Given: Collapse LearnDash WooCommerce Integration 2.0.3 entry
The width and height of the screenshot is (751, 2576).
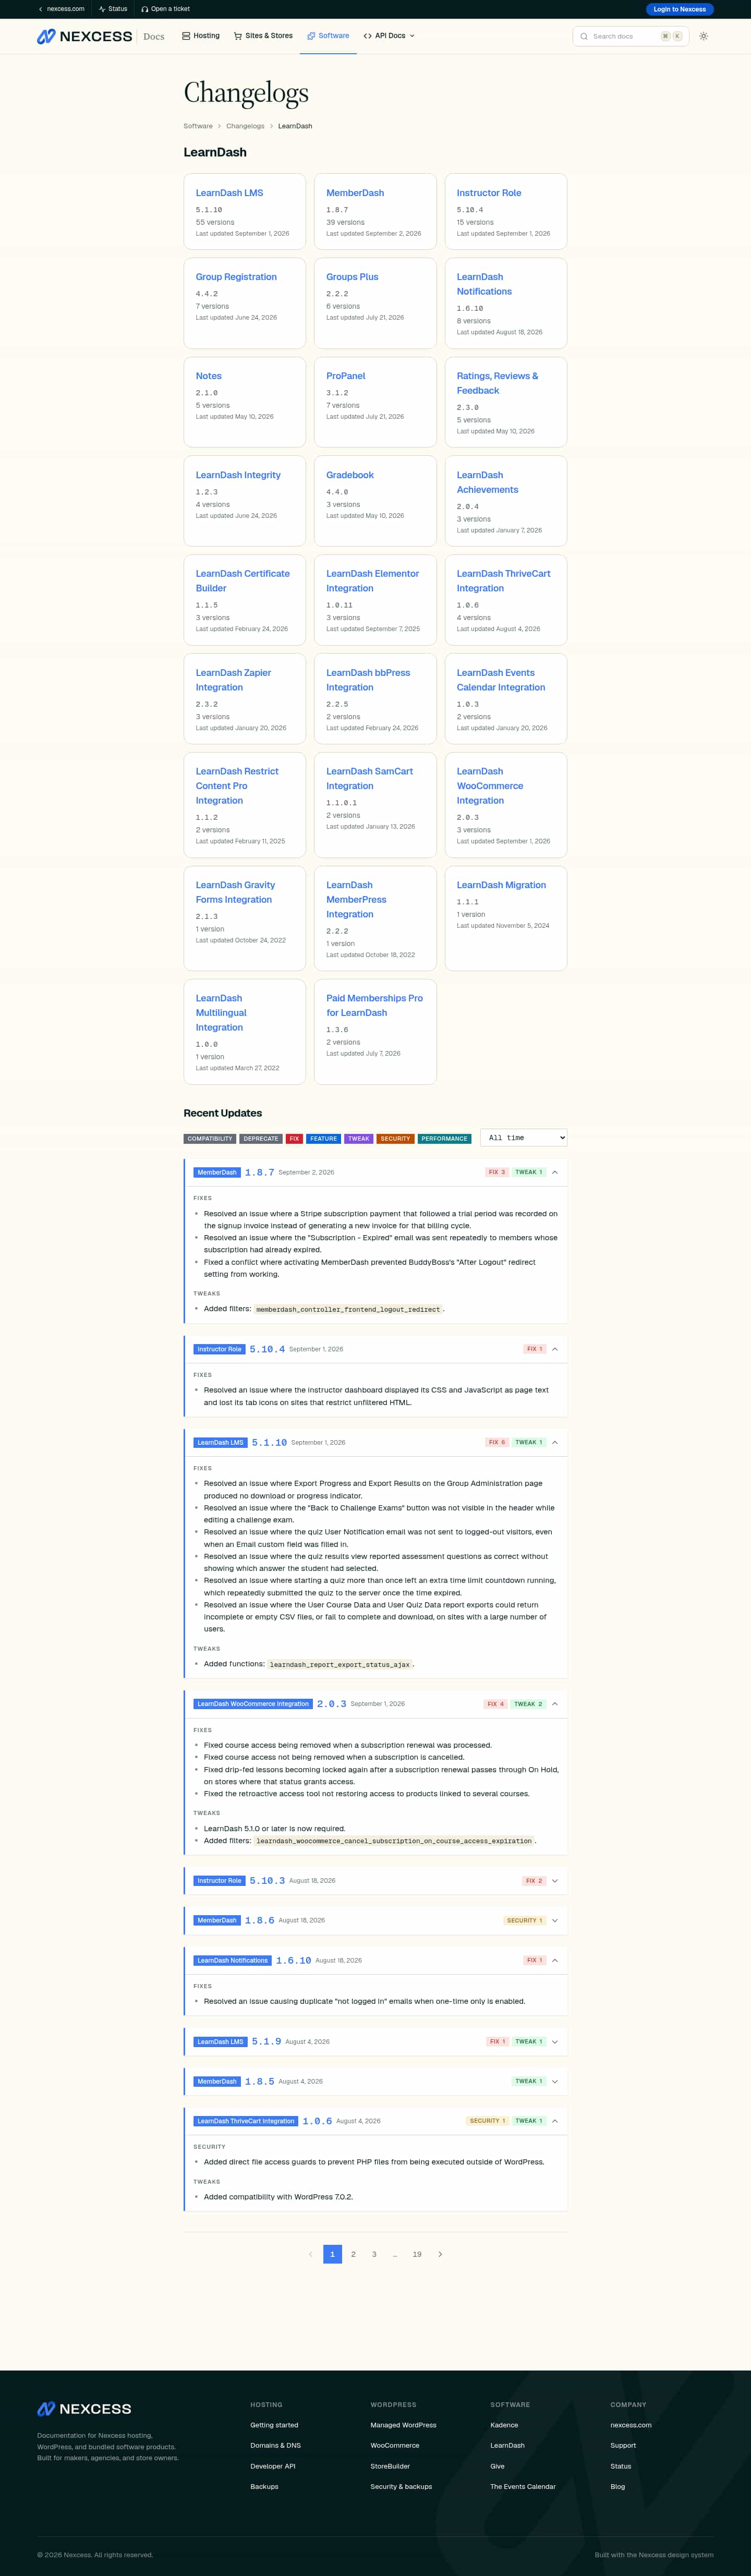Looking at the screenshot, I should (555, 1704).
